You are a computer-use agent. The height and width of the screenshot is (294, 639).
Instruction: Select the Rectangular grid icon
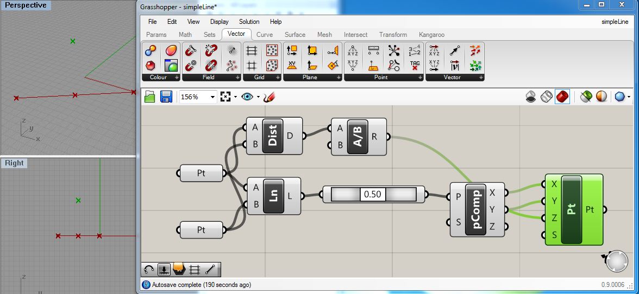pos(252,50)
